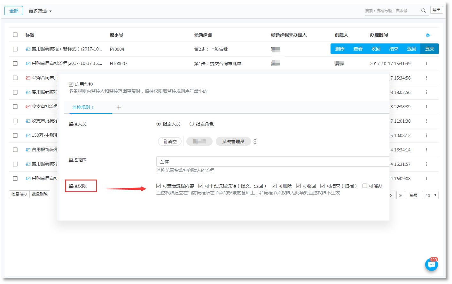Open the 监控范围 全体 selector

pos(272,162)
